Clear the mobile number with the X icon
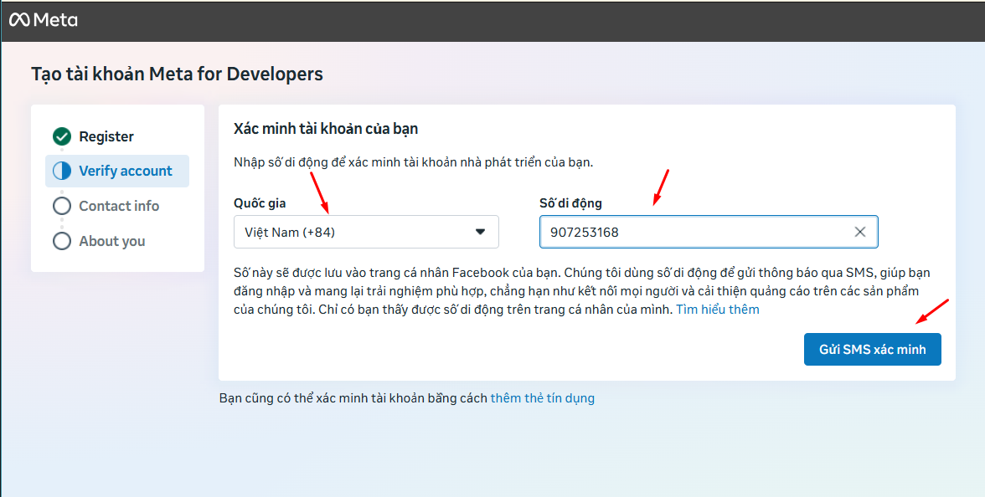Image resolution: width=985 pixels, height=497 pixels. point(860,233)
